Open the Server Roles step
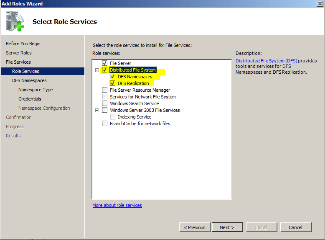 pyautogui.click(x=19, y=53)
